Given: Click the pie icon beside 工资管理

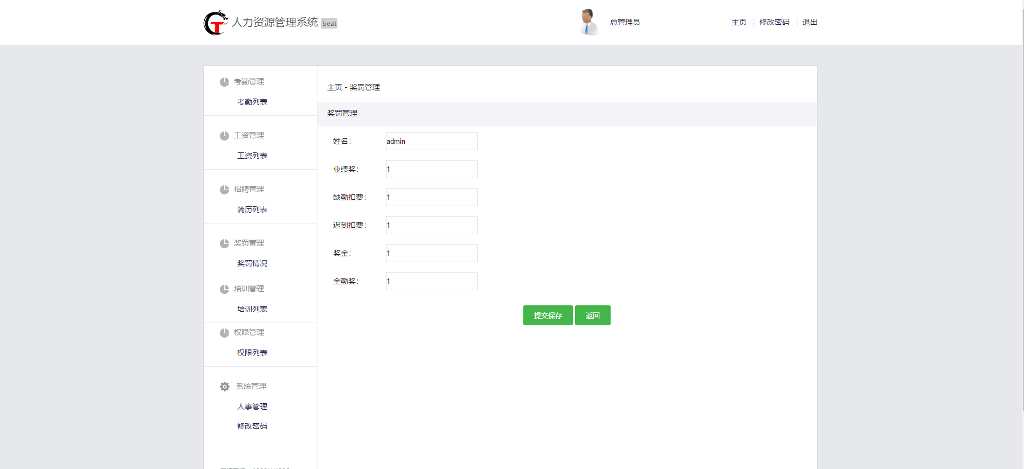Looking at the screenshot, I should 224,136.
